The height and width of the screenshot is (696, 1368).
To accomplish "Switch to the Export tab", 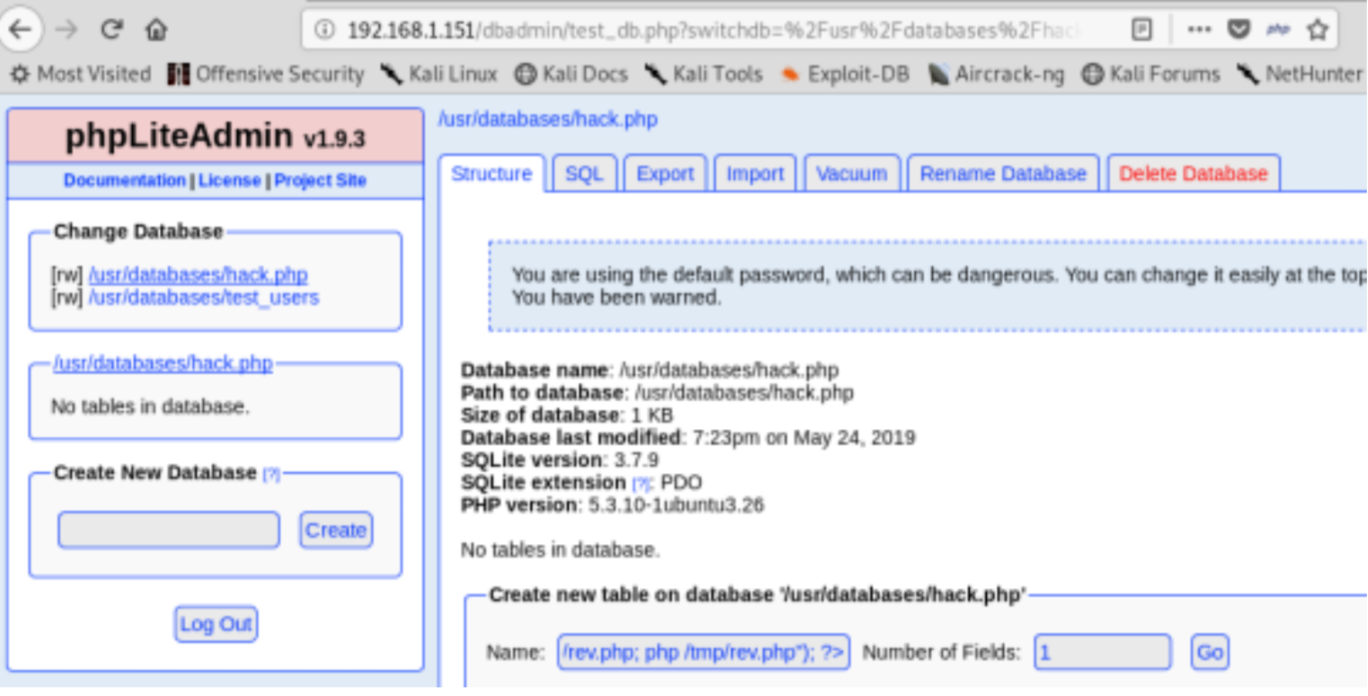I will 665,174.
